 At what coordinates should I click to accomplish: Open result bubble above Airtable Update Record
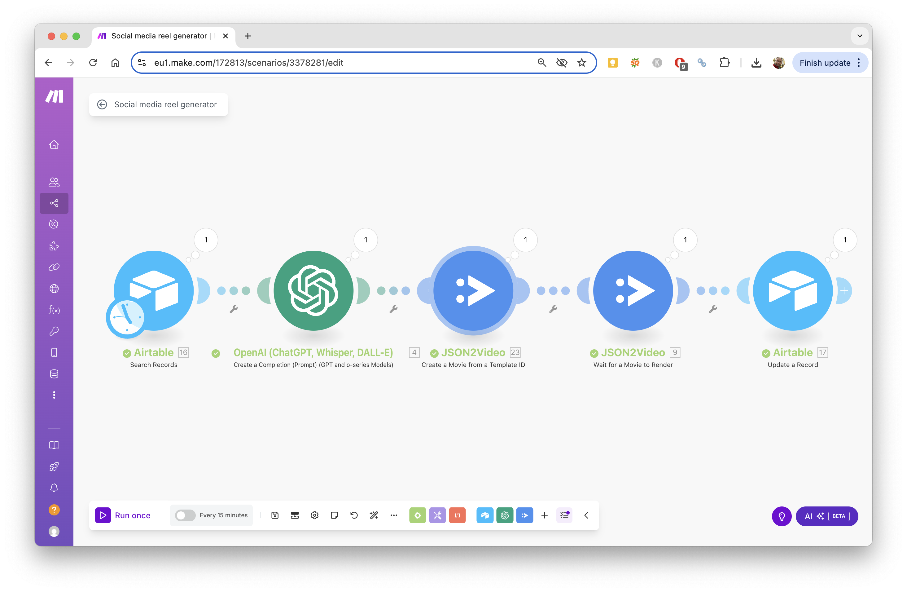(x=845, y=240)
